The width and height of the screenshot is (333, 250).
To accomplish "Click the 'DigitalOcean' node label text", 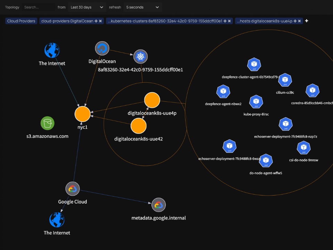I will coord(102,61).
